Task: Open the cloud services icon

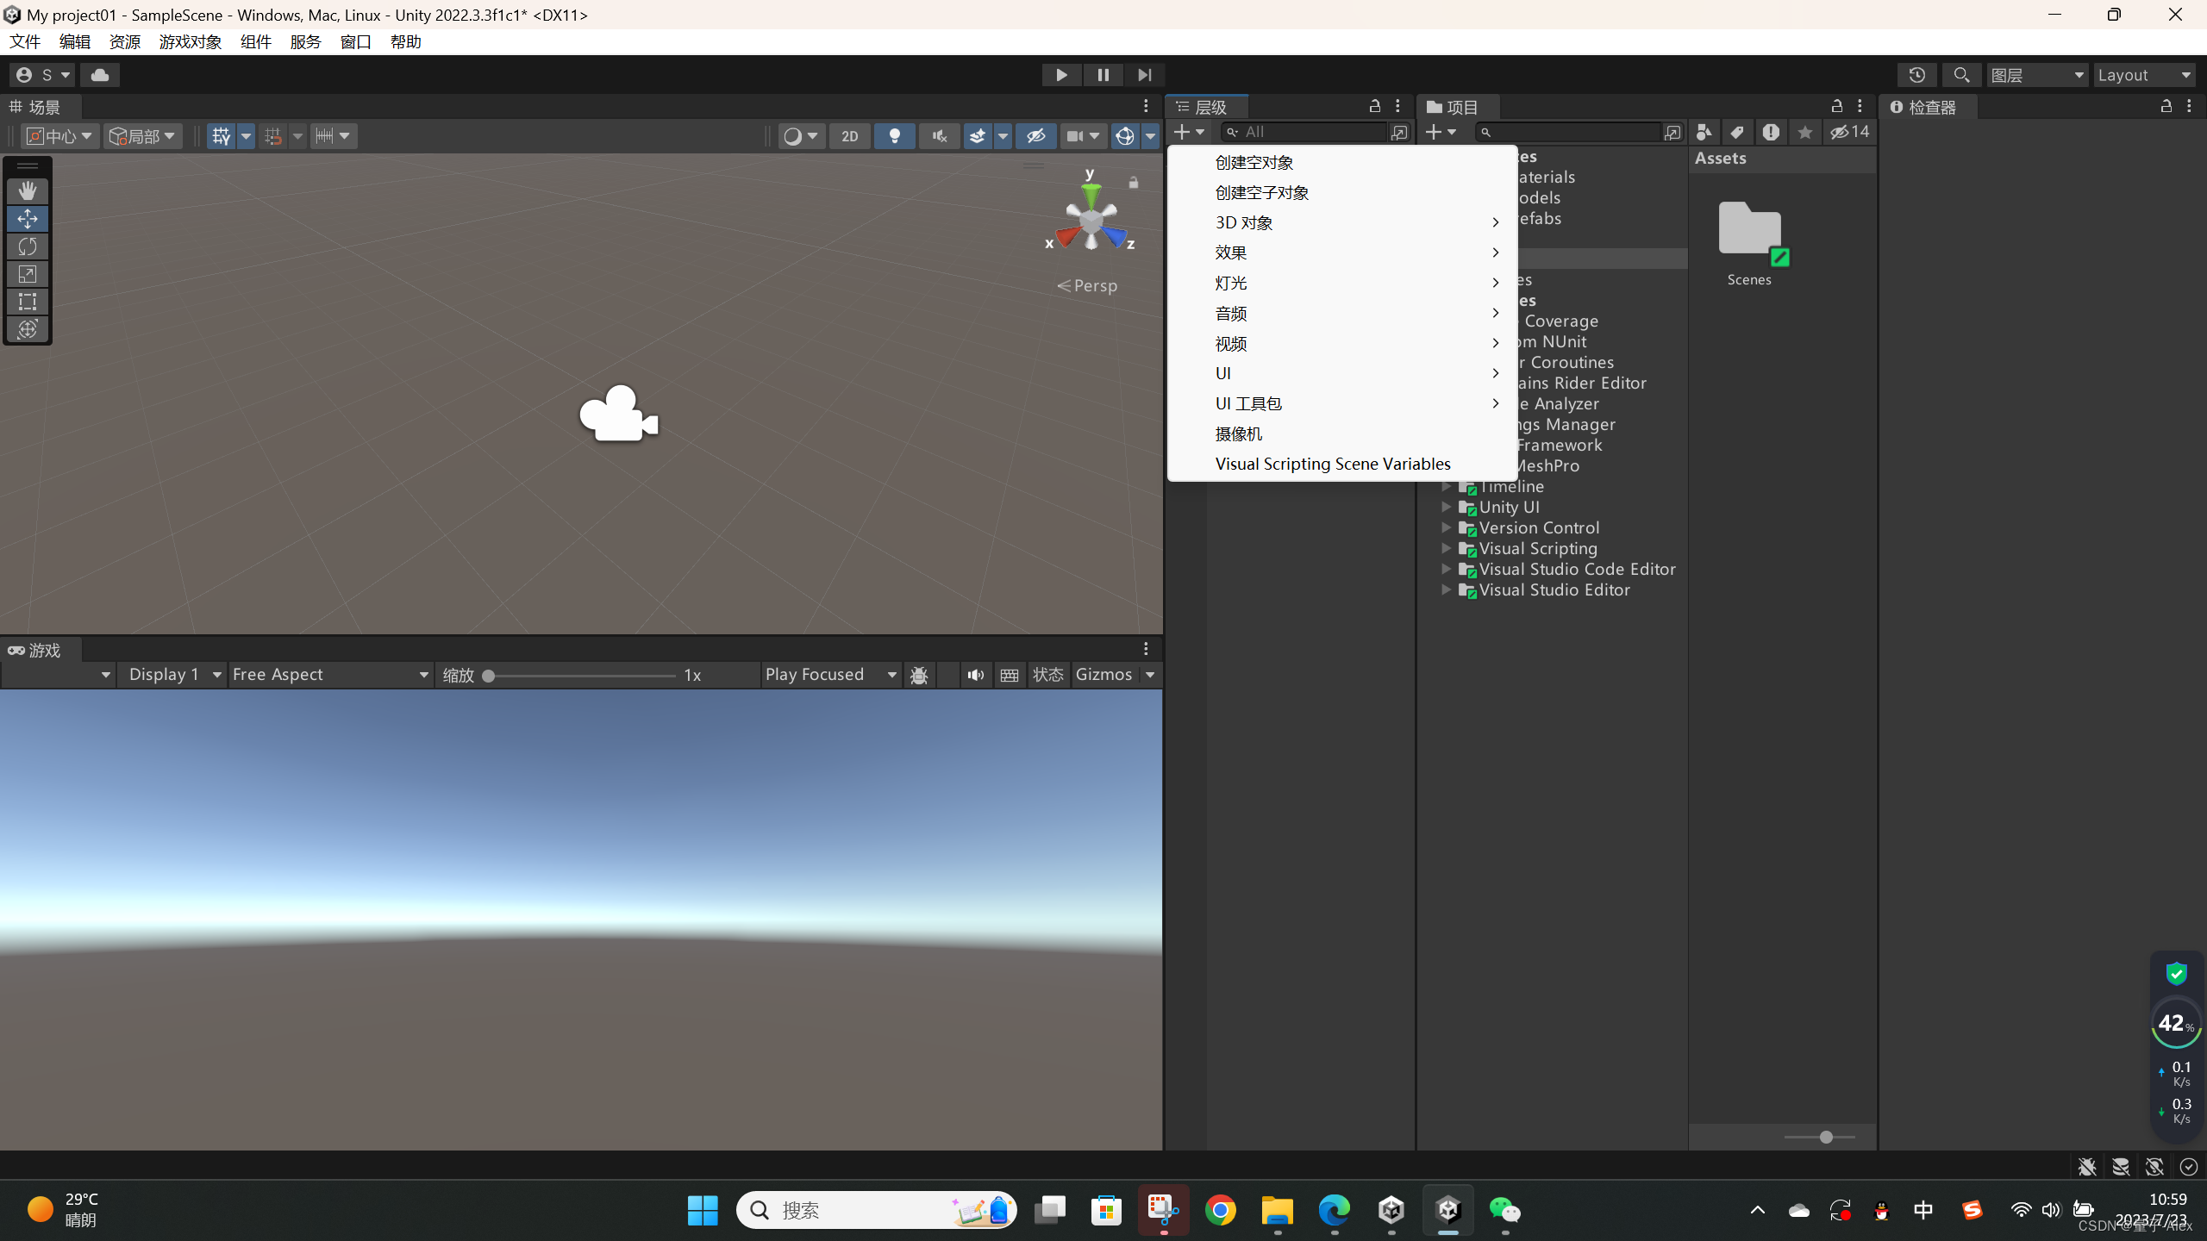Action: point(100,75)
